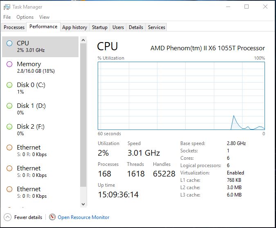Viewport: 276px width, 228px height.
Task: Click the Task Manager app icon in title bar
Action: [x=7, y=7]
